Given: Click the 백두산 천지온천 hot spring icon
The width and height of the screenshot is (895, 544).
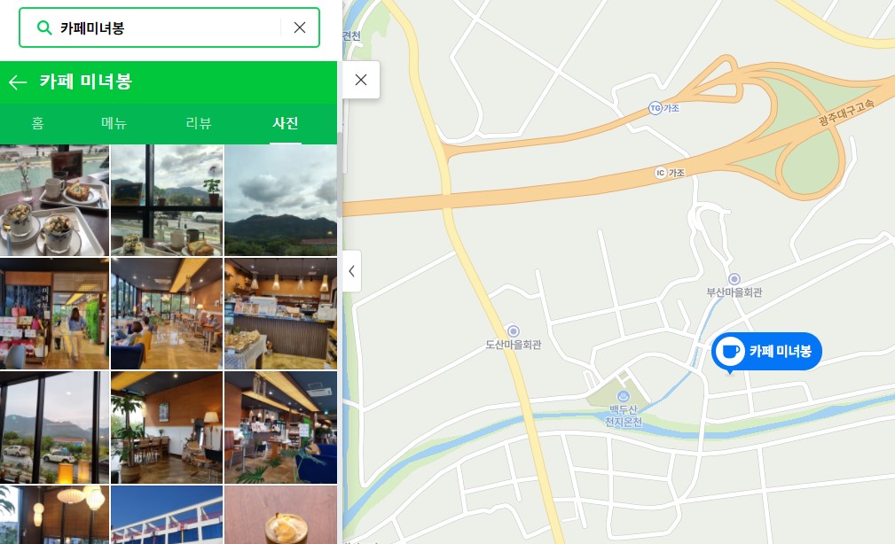Looking at the screenshot, I should click(624, 396).
